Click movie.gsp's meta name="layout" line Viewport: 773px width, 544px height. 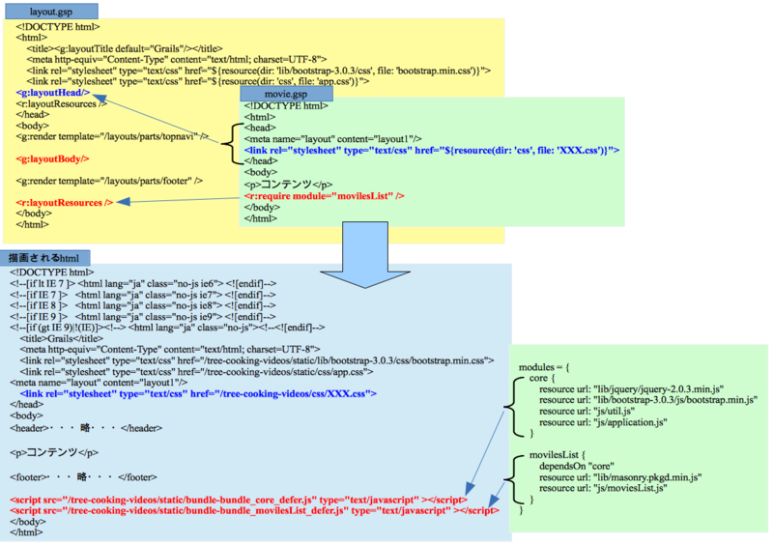point(332,139)
